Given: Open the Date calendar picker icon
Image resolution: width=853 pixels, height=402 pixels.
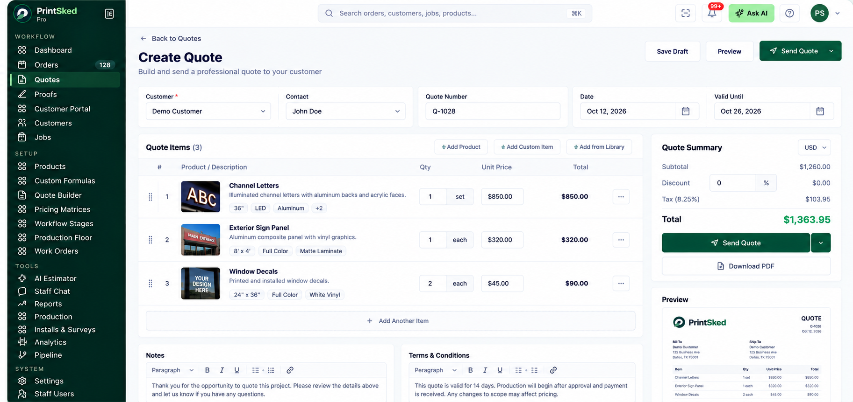Looking at the screenshot, I should point(686,111).
